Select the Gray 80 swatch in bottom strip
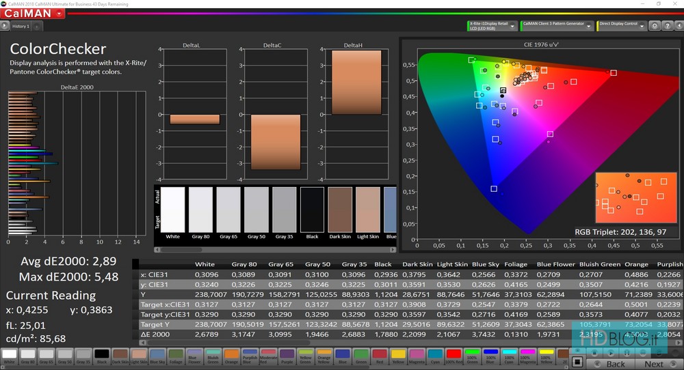The image size is (684, 370). [27, 356]
